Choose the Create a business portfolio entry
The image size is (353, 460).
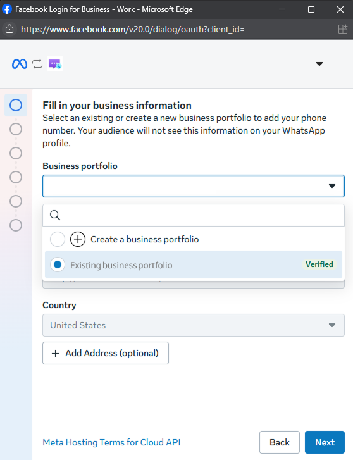point(194,239)
